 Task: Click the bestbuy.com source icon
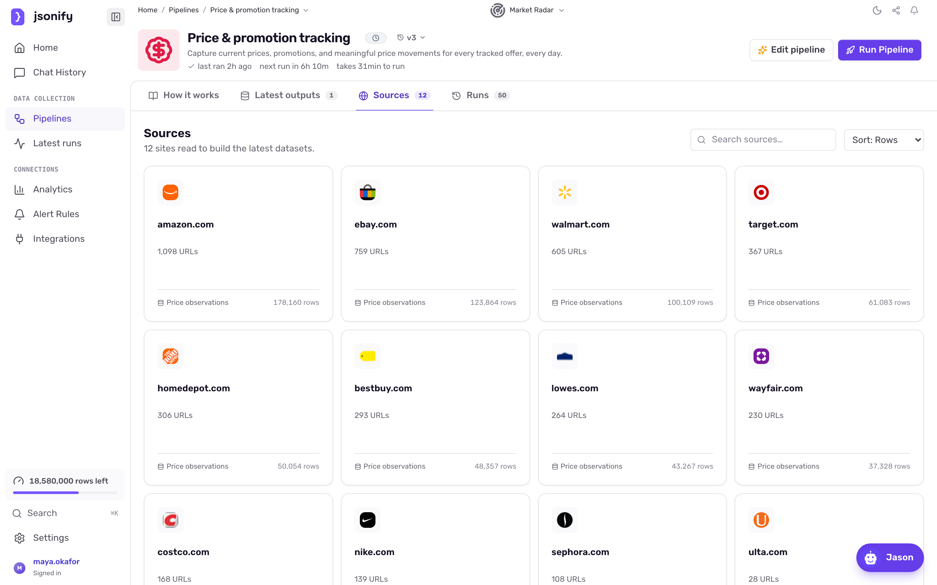click(x=367, y=356)
